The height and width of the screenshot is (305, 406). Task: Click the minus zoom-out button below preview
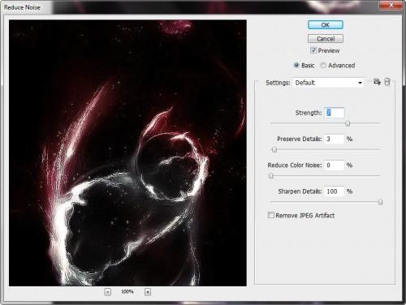coord(107,292)
